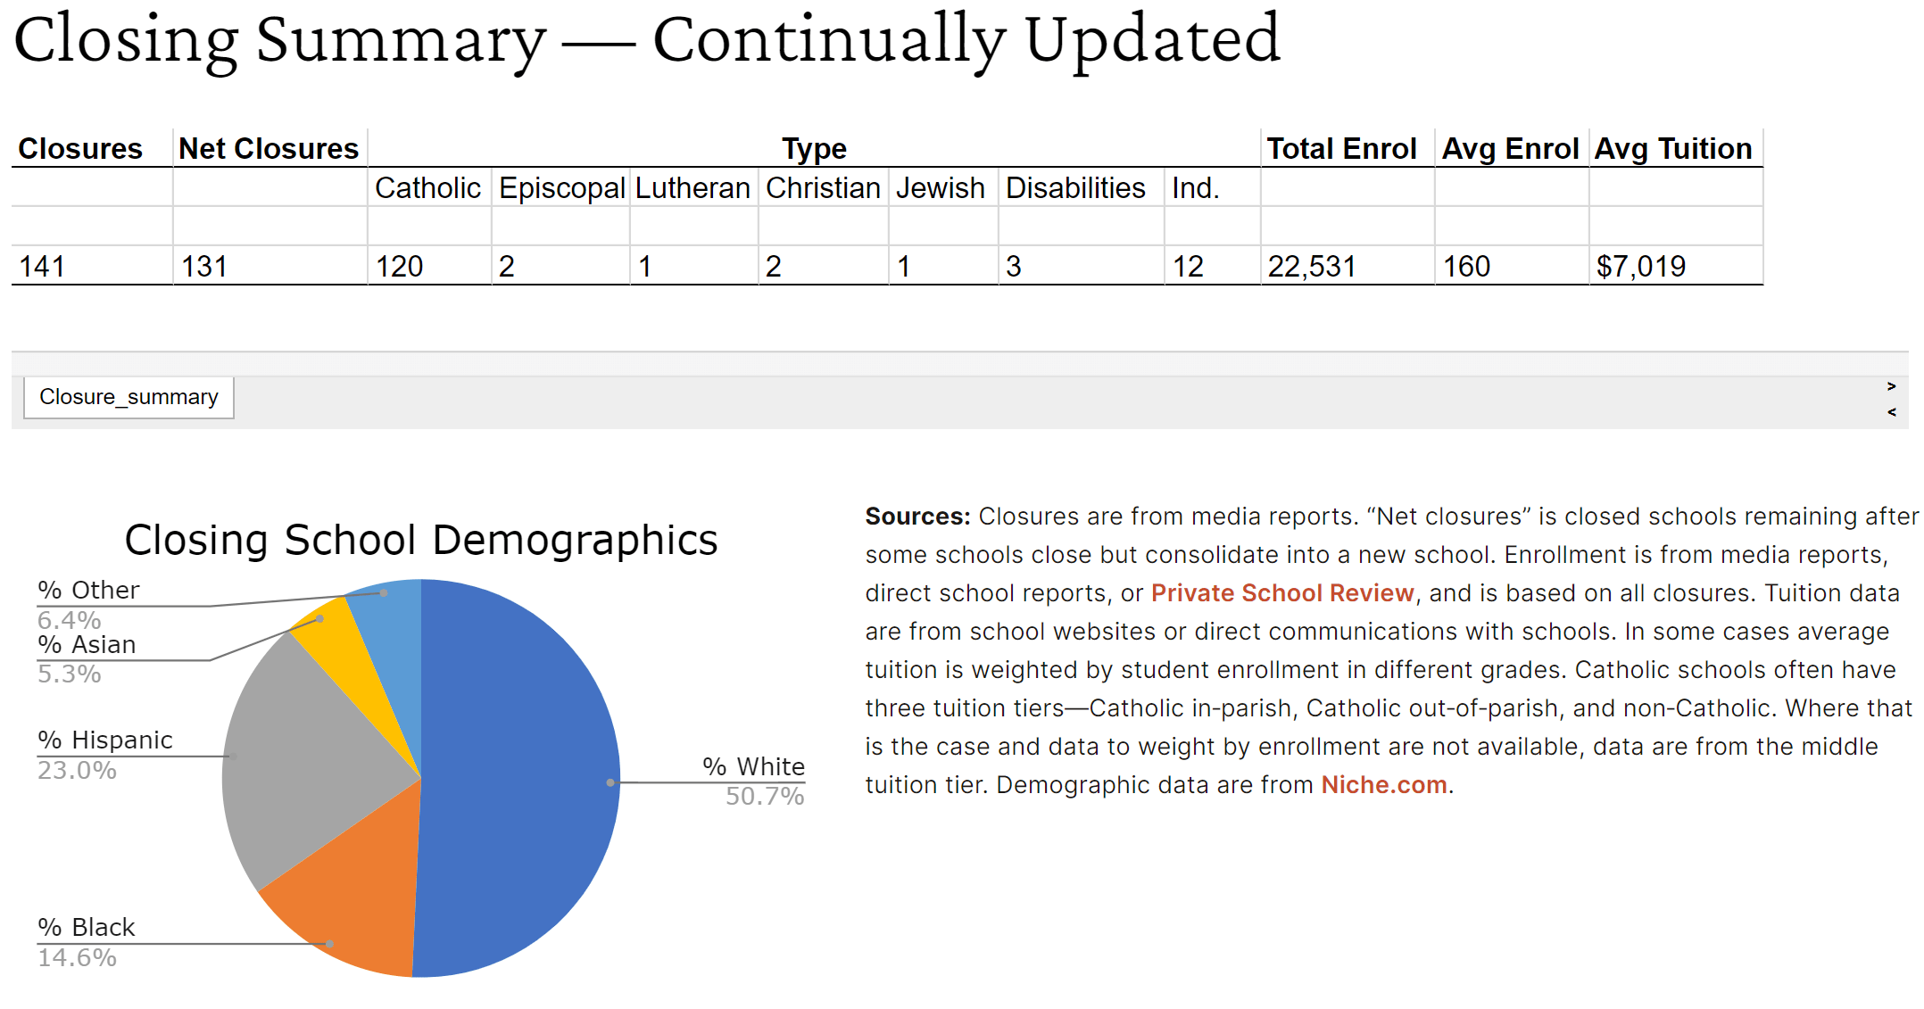The image size is (1924, 1009).
Task: Click the Episcopal type subheader cell
Action: pyautogui.click(x=561, y=188)
